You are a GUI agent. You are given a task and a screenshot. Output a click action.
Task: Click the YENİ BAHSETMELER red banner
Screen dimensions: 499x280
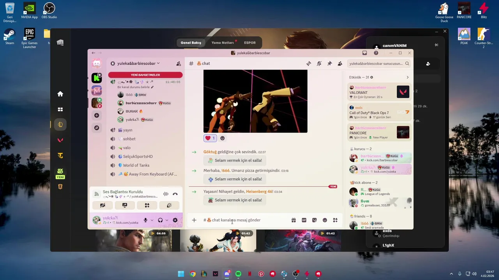click(145, 75)
